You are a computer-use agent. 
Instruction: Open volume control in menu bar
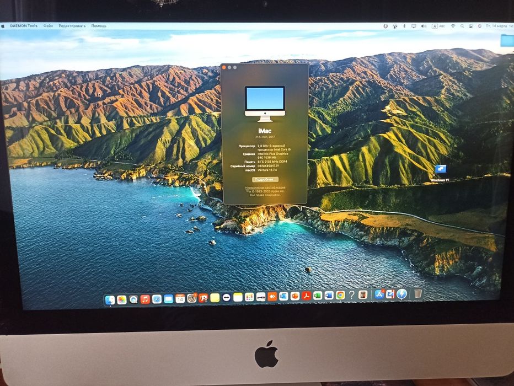pos(424,26)
